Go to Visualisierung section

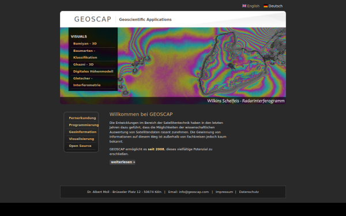click(x=81, y=139)
